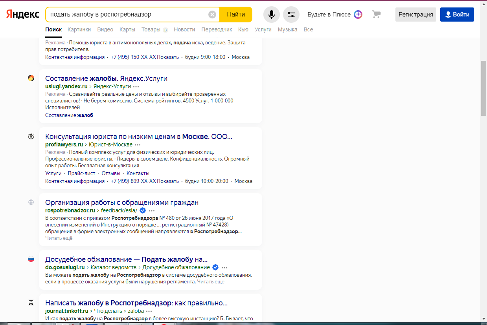Clear the search query with the X button

tap(212, 15)
